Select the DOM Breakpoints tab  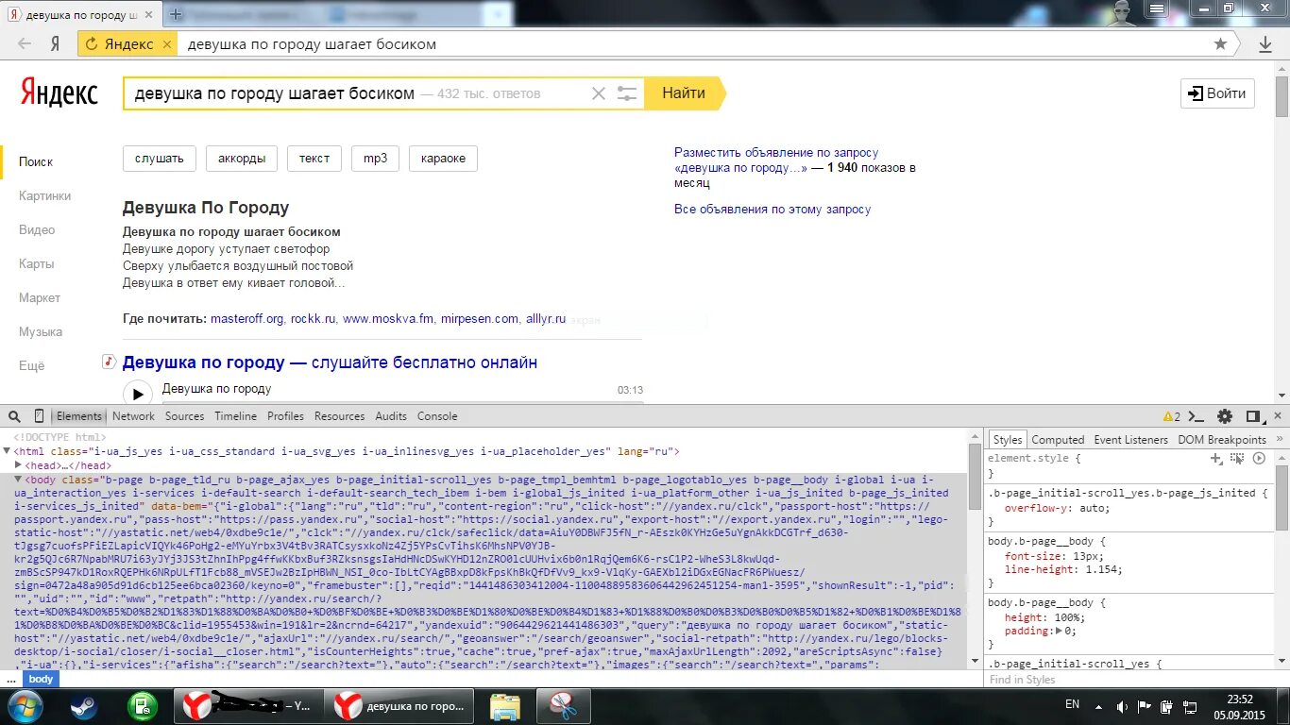[1221, 440]
